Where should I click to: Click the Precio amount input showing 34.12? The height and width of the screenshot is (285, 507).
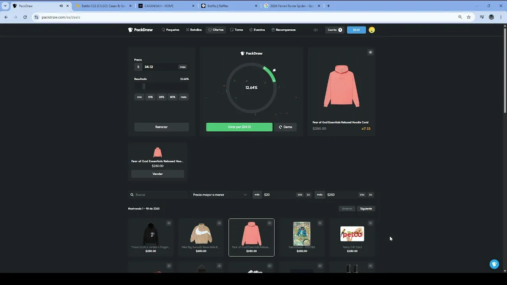[x=160, y=67]
